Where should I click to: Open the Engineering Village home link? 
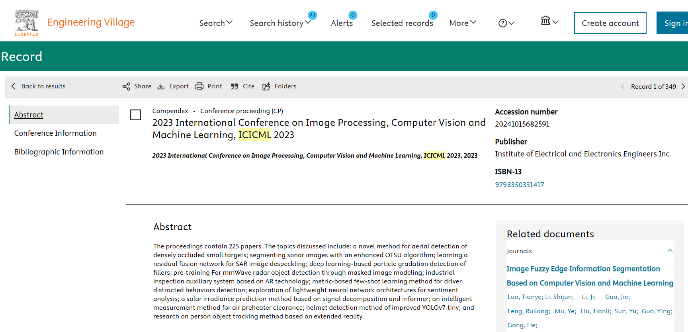click(91, 22)
